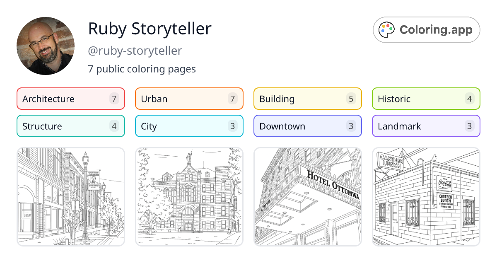The image size is (497, 261).
Task: Click the Urban tag count badge
Action: pos(232,99)
